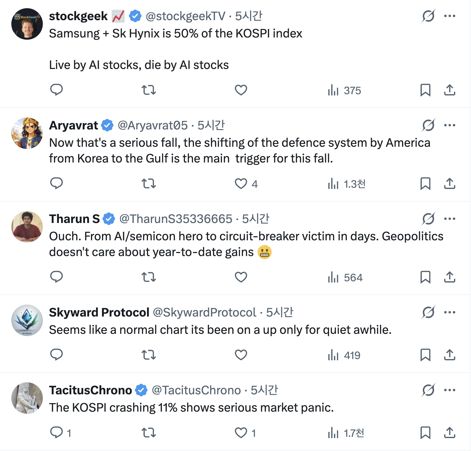
Task: Bookmark Aryavrat's post
Action: click(425, 184)
